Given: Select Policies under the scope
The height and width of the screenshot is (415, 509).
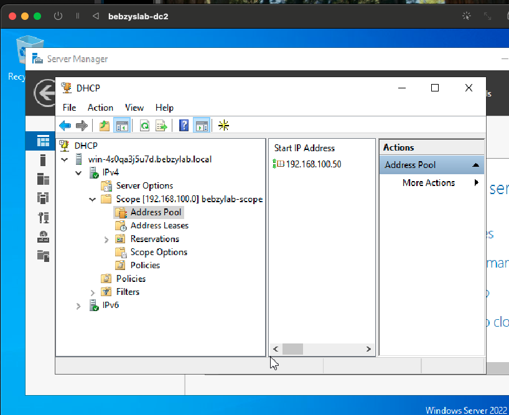Looking at the screenshot, I should click(x=145, y=266).
